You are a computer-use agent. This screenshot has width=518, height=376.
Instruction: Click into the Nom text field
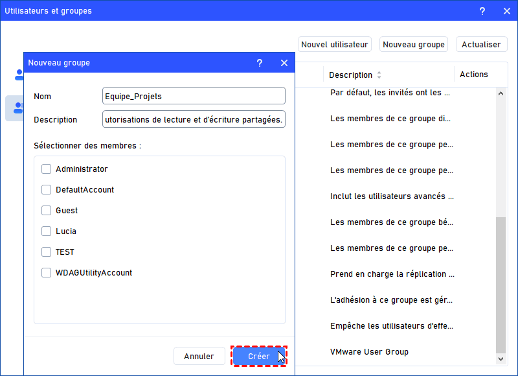click(x=194, y=96)
